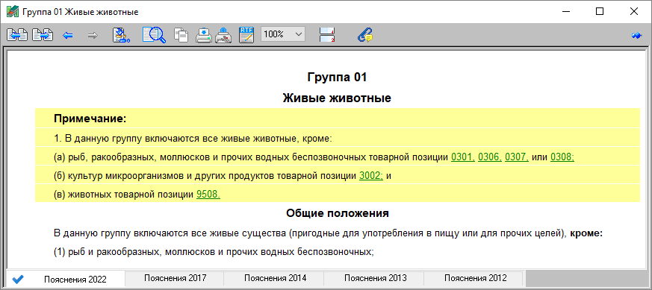Switch to Пояснения 2012 tab

click(x=475, y=277)
